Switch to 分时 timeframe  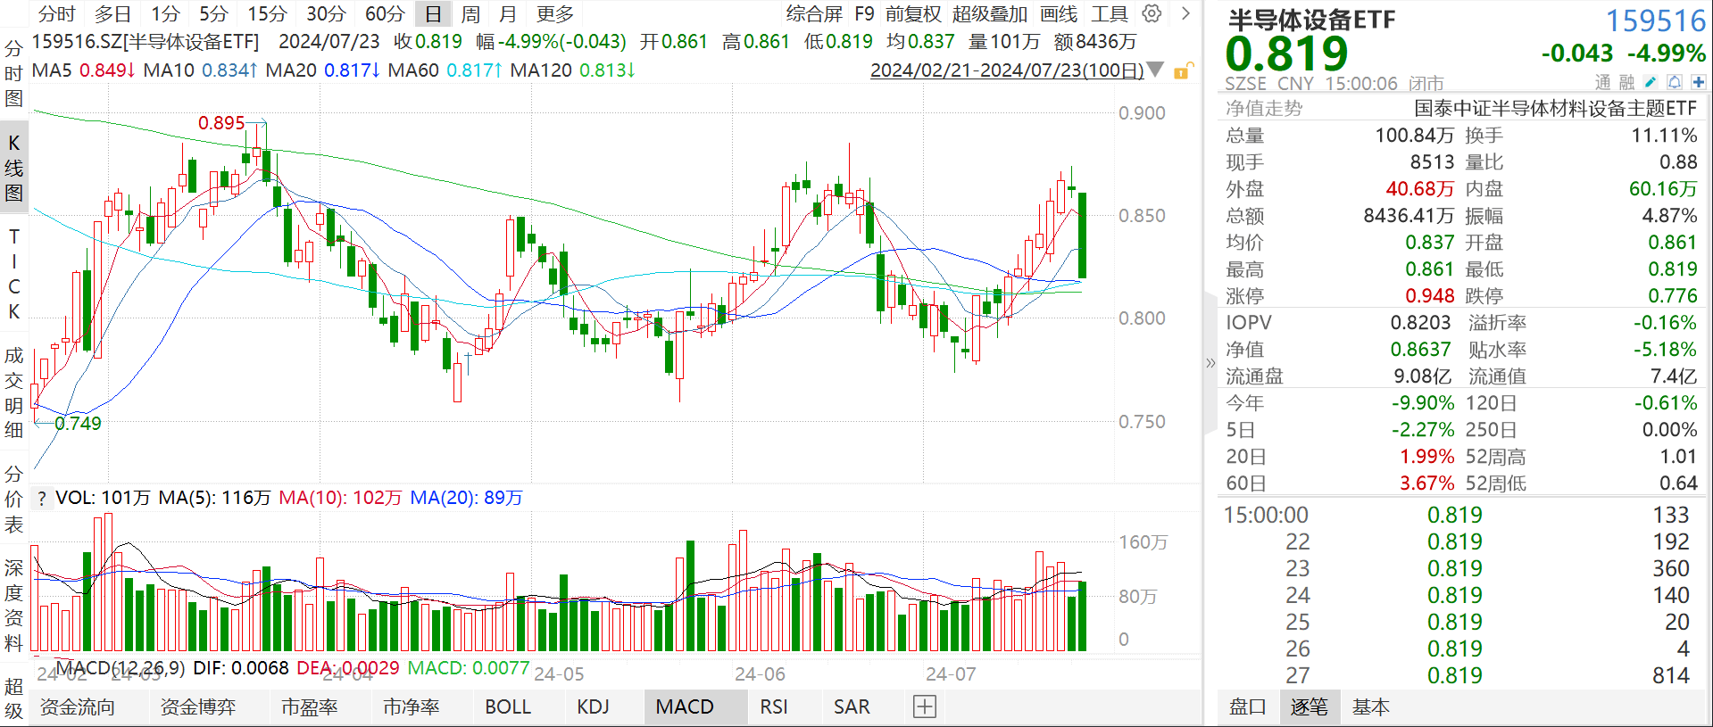(57, 13)
